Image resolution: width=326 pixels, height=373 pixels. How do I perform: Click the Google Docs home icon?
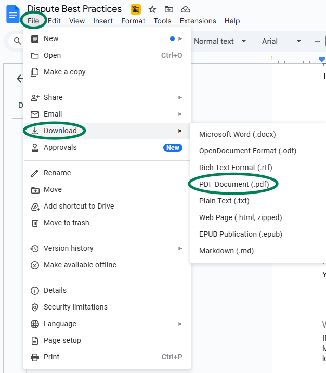tap(12, 15)
